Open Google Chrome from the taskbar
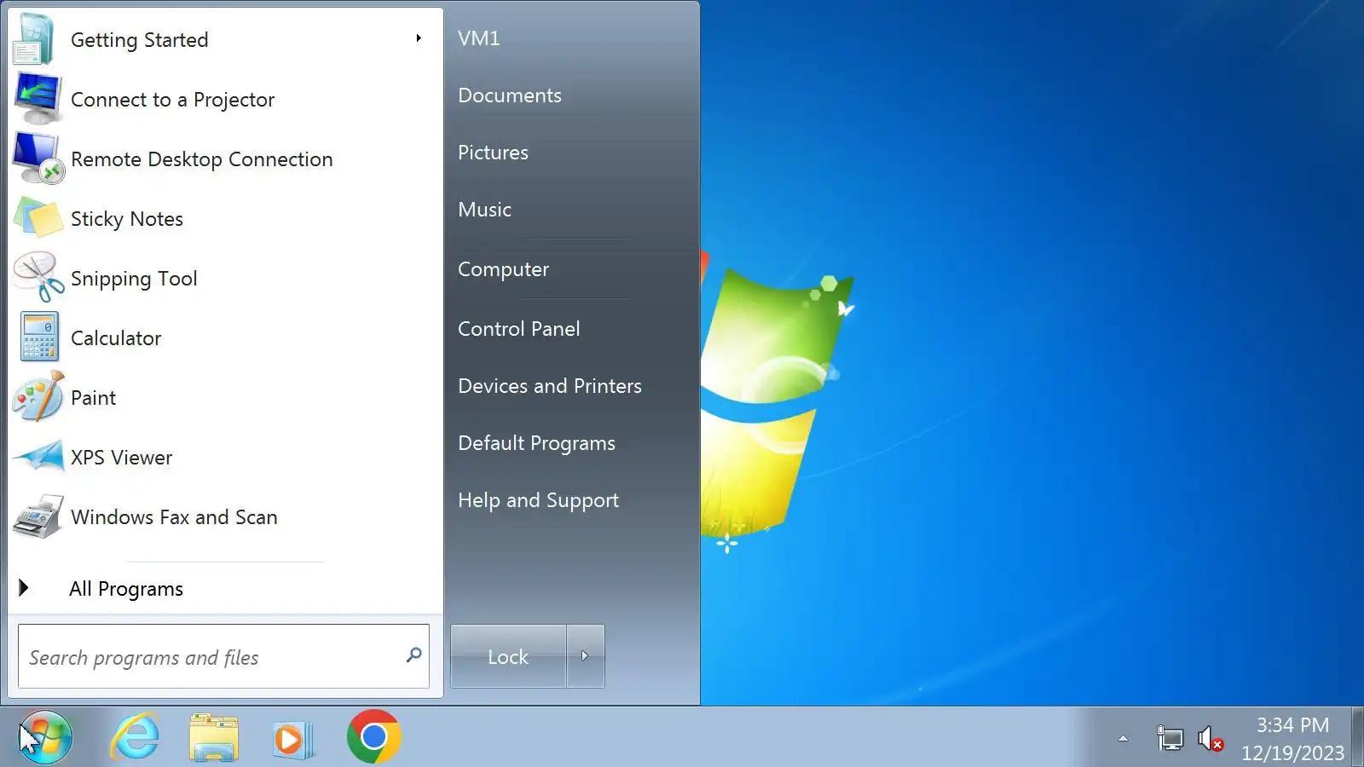Image resolution: width=1364 pixels, height=767 pixels. [x=373, y=736]
